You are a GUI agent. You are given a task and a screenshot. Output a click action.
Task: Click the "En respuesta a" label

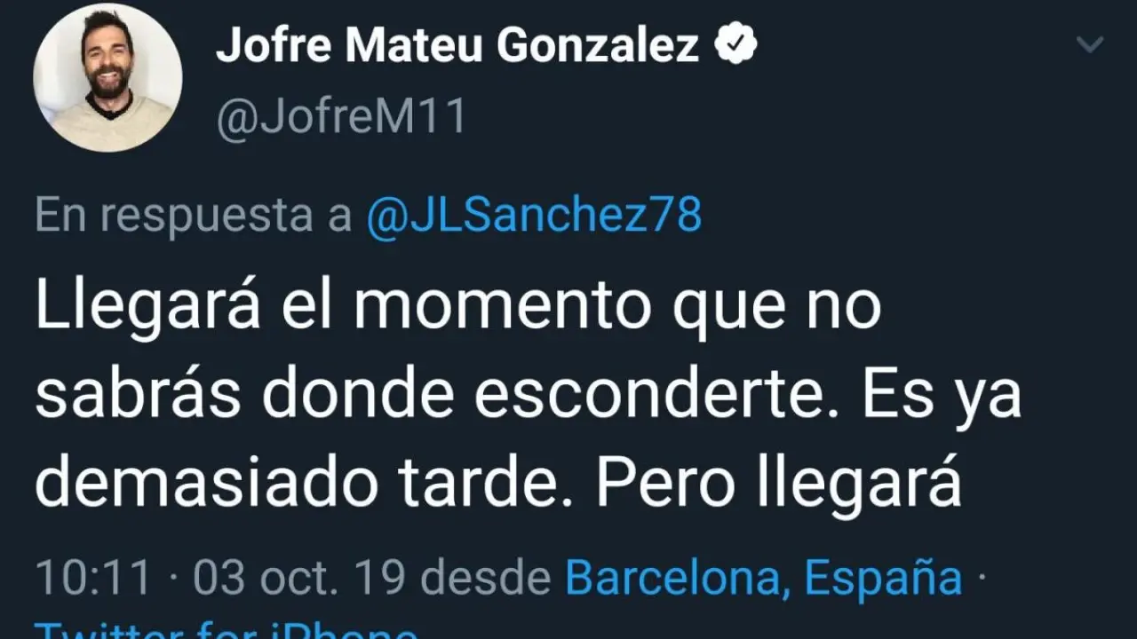(x=194, y=216)
